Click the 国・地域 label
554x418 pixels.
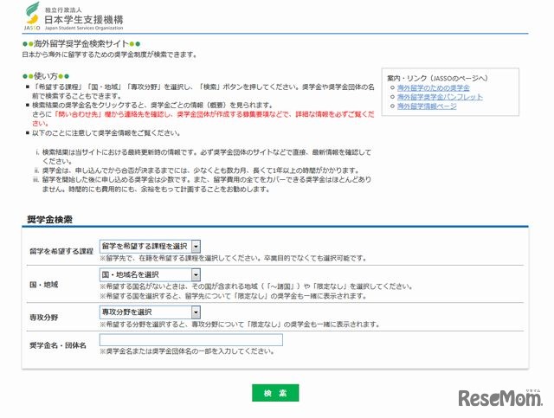coord(43,285)
